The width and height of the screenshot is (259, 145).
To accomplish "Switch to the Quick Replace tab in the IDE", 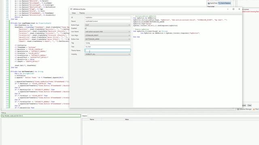I will click(225, 3).
